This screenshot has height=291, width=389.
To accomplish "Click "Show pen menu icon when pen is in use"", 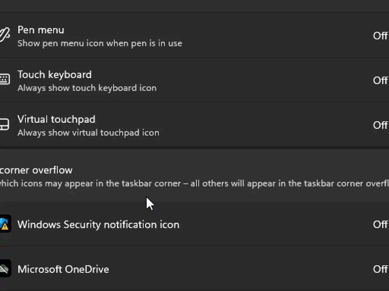I will tap(100, 43).
